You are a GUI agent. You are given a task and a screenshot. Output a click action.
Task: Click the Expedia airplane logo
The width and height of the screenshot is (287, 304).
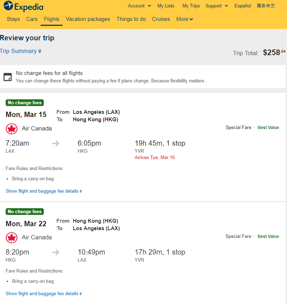click(x=8, y=5)
